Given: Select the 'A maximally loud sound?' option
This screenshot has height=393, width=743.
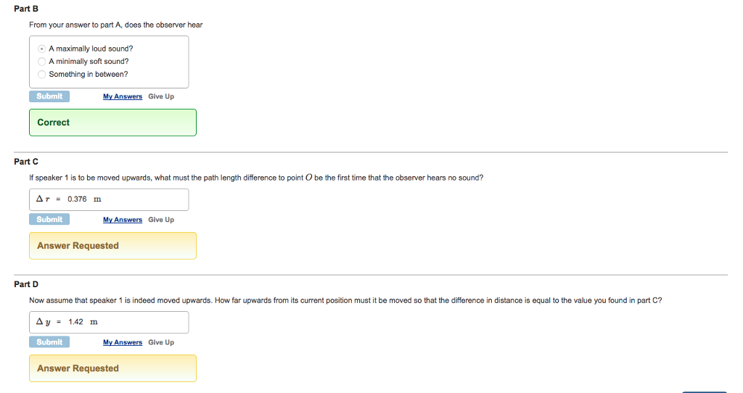Looking at the screenshot, I should [42, 49].
